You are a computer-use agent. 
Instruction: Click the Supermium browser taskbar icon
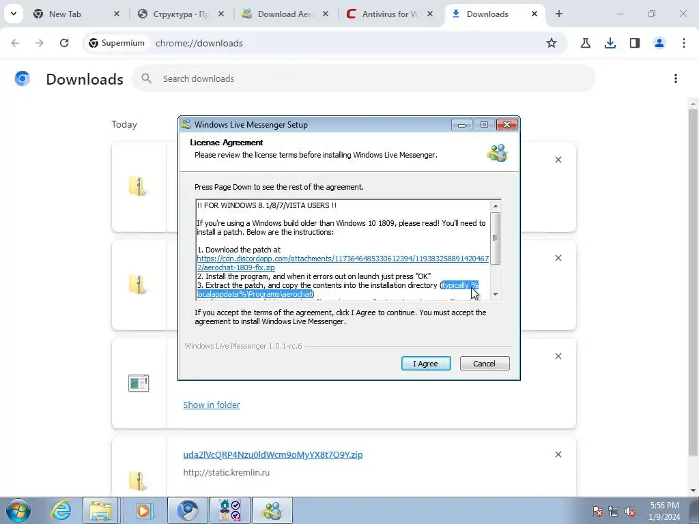click(187, 510)
